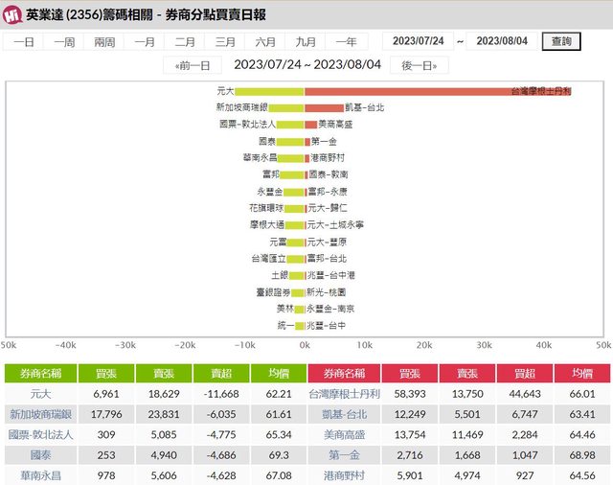This screenshot has width=613, height=485.
Task: Open 新加坡商瑞銀 broker link
Action: click(x=41, y=414)
